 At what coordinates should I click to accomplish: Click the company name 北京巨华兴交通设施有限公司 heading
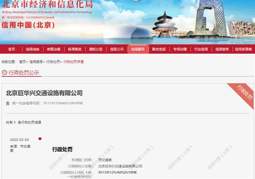[x=44, y=93]
